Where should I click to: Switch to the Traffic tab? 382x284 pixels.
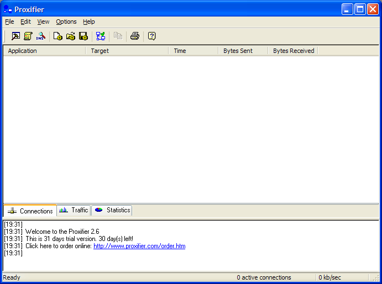(x=74, y=210)
